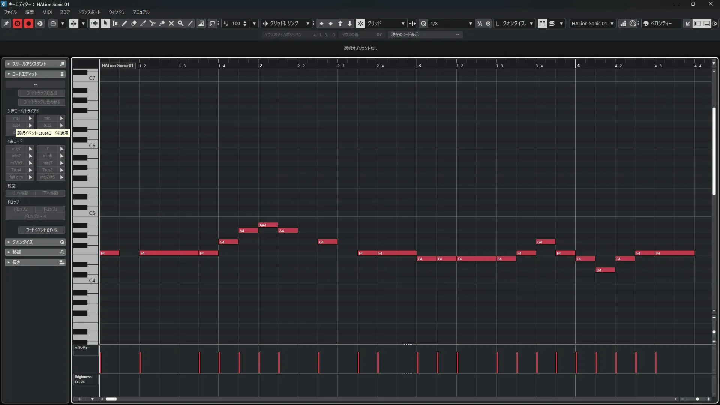Viewport: 720px width, 405px height.
Task: Select the Erase tool
Action: pos(133,23)
